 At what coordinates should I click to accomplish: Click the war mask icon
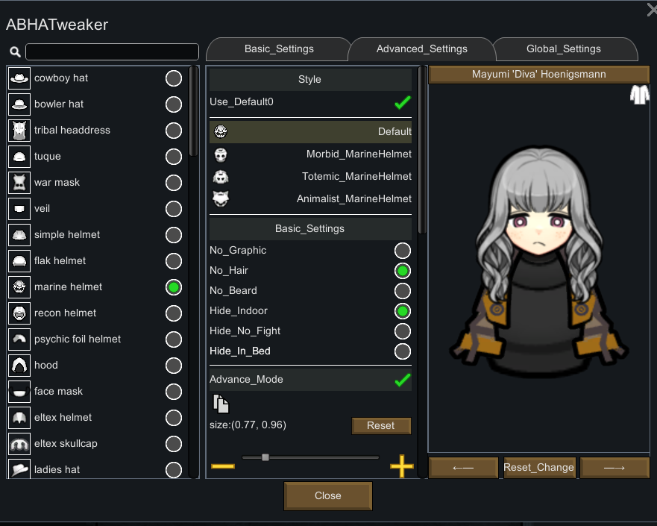19,183
